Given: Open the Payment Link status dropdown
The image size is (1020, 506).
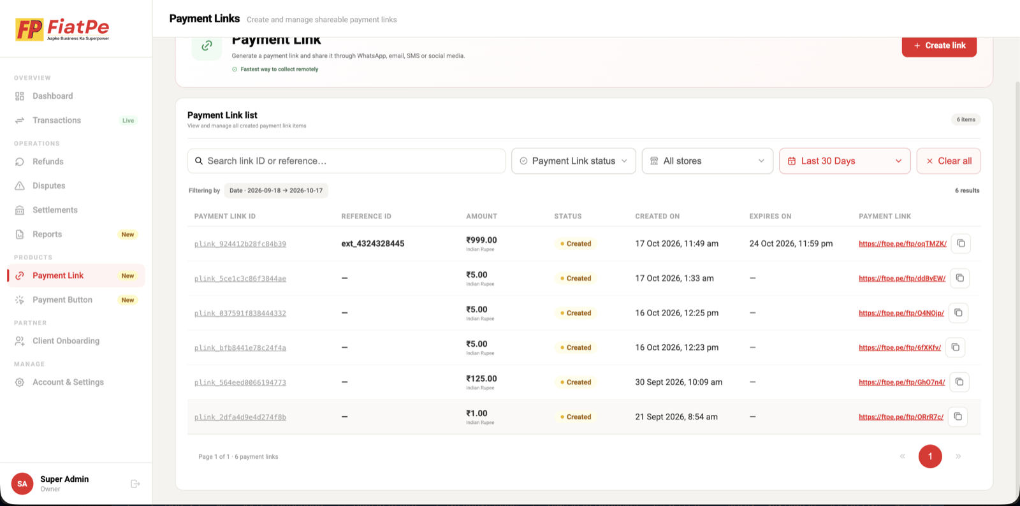Looking at the screenshot, I should click(573, 161).
